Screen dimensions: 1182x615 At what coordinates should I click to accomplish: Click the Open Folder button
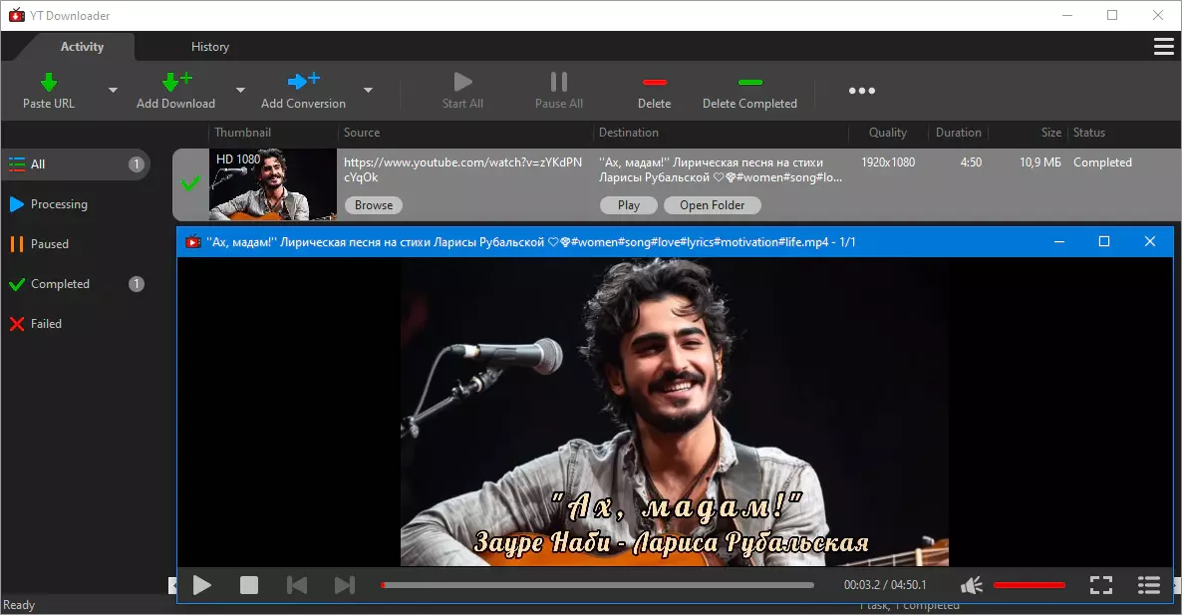click(x=714, y=205)
